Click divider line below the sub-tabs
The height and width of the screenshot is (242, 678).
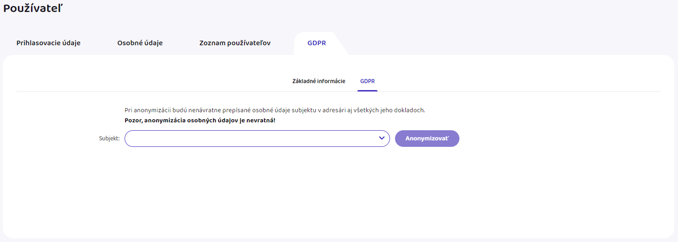(185, 91)
